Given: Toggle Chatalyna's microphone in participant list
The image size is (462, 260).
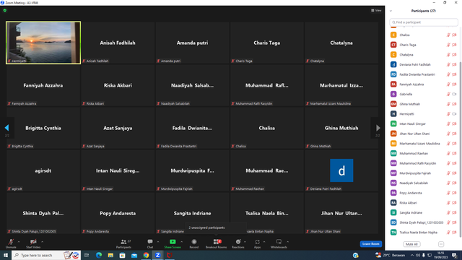Looking at the screenshot, I should tap(448, 55).
